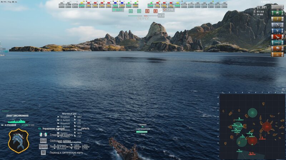Click СКРЫТЬ to hide camera control hints
This screenshot has height=160, width=286.
click(85, 129)
